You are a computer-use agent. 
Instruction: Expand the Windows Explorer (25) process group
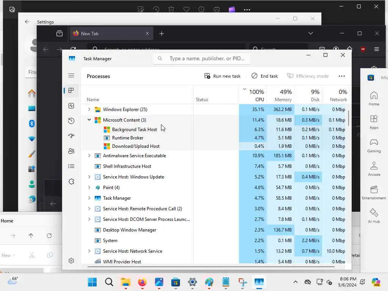click(x=89, y=109)
